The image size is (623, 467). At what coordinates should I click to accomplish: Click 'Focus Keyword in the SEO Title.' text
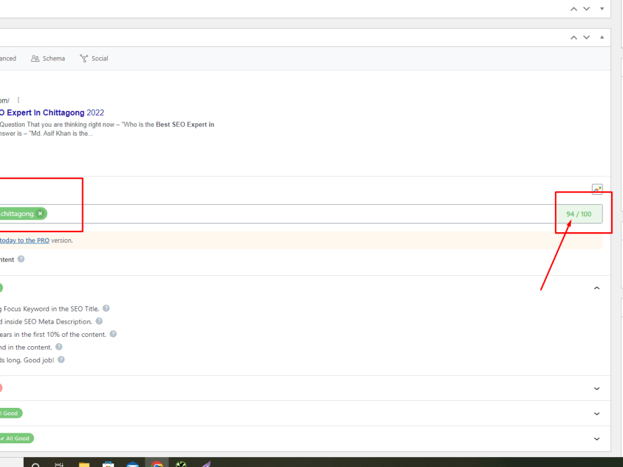51,309
